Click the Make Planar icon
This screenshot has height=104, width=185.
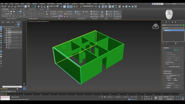pyautogui.click(x=102, y=14)
